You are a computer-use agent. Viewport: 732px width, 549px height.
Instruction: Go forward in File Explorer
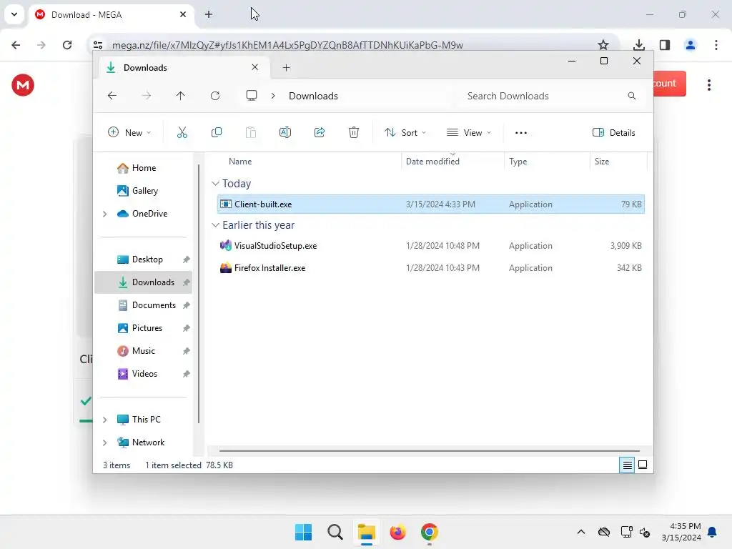(146, 96)
